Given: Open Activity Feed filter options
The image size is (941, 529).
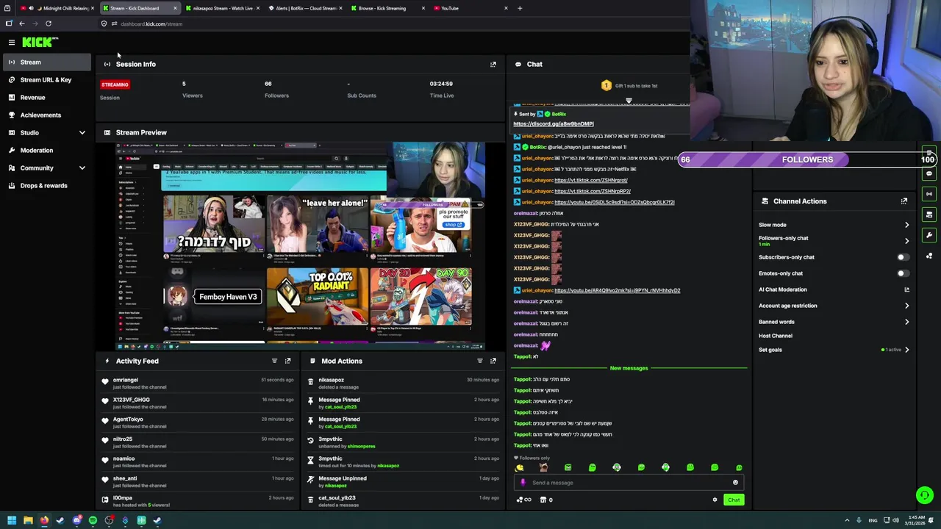Looking at the screenshot, I should (274, 361).
